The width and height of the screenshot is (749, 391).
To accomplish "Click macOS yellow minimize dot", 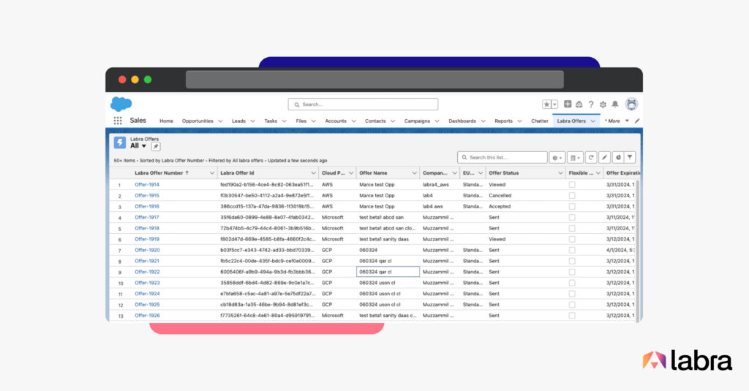I will [135, 80].
